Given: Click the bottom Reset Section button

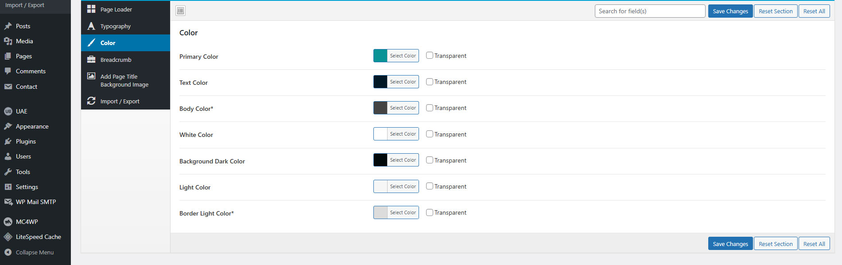Looking at the screenshot, I should pyautogui.click(x=775, y=244).
